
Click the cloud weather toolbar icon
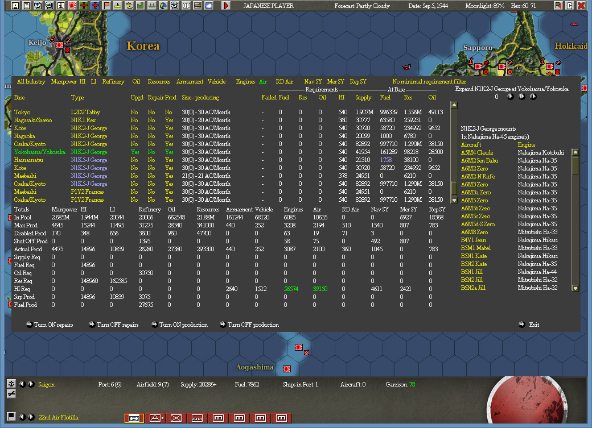[209, 6]
